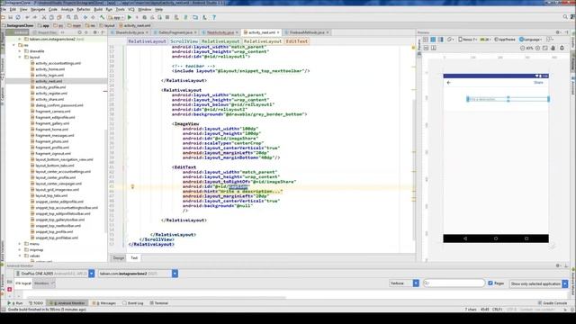Open the Language dropdown in Preview

(531, 40)
